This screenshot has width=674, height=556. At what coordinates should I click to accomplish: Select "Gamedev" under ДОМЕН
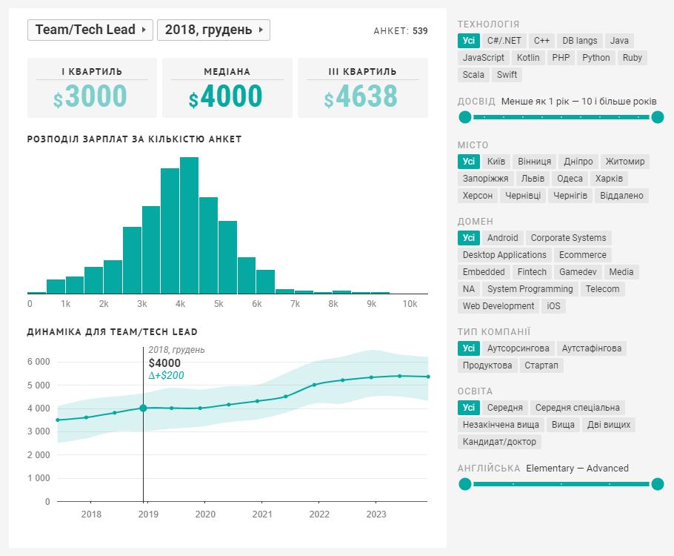pyautogui.click(x=580, y=271)
